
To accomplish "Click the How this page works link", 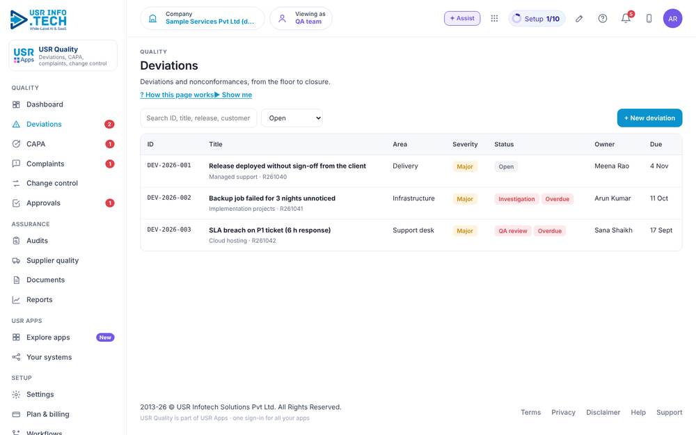I will (x=177, y=95).
